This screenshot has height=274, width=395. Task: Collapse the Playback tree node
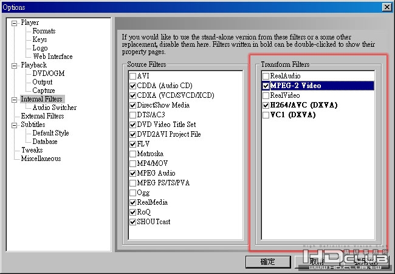pyautogui.click(x=15, y=66)
